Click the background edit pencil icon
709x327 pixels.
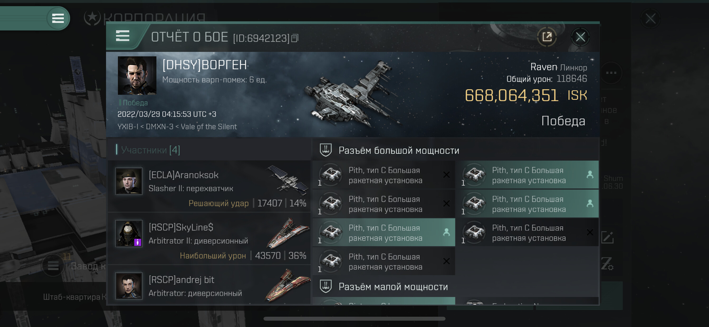pos(608,237)
